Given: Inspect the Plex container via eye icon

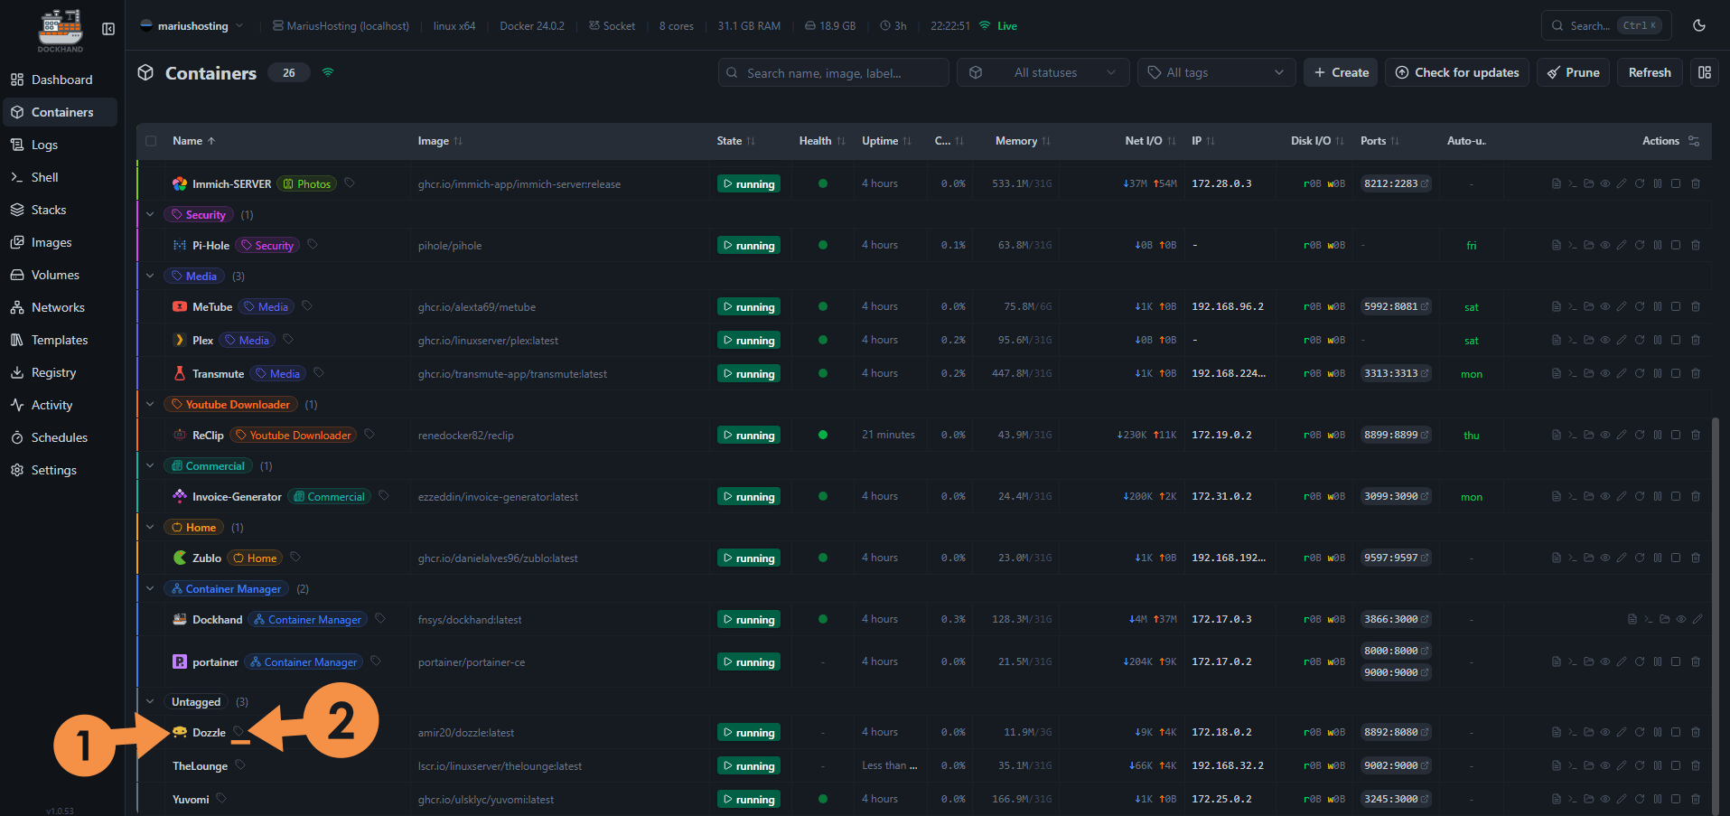Looking at the screenshot, I should coord(1605,340).
